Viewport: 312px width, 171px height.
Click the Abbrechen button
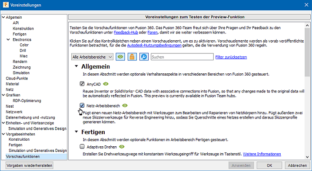tap(297, 165)
